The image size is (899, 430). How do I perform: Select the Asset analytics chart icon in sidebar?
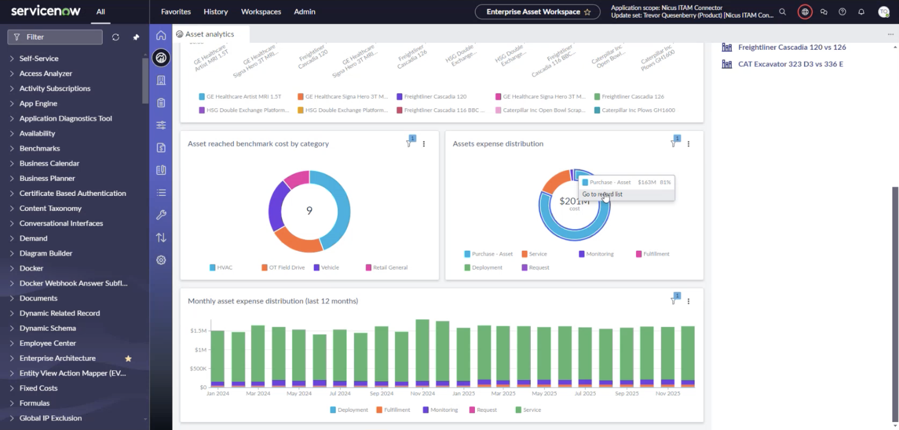pyautogui.click(x=161, y=58)
